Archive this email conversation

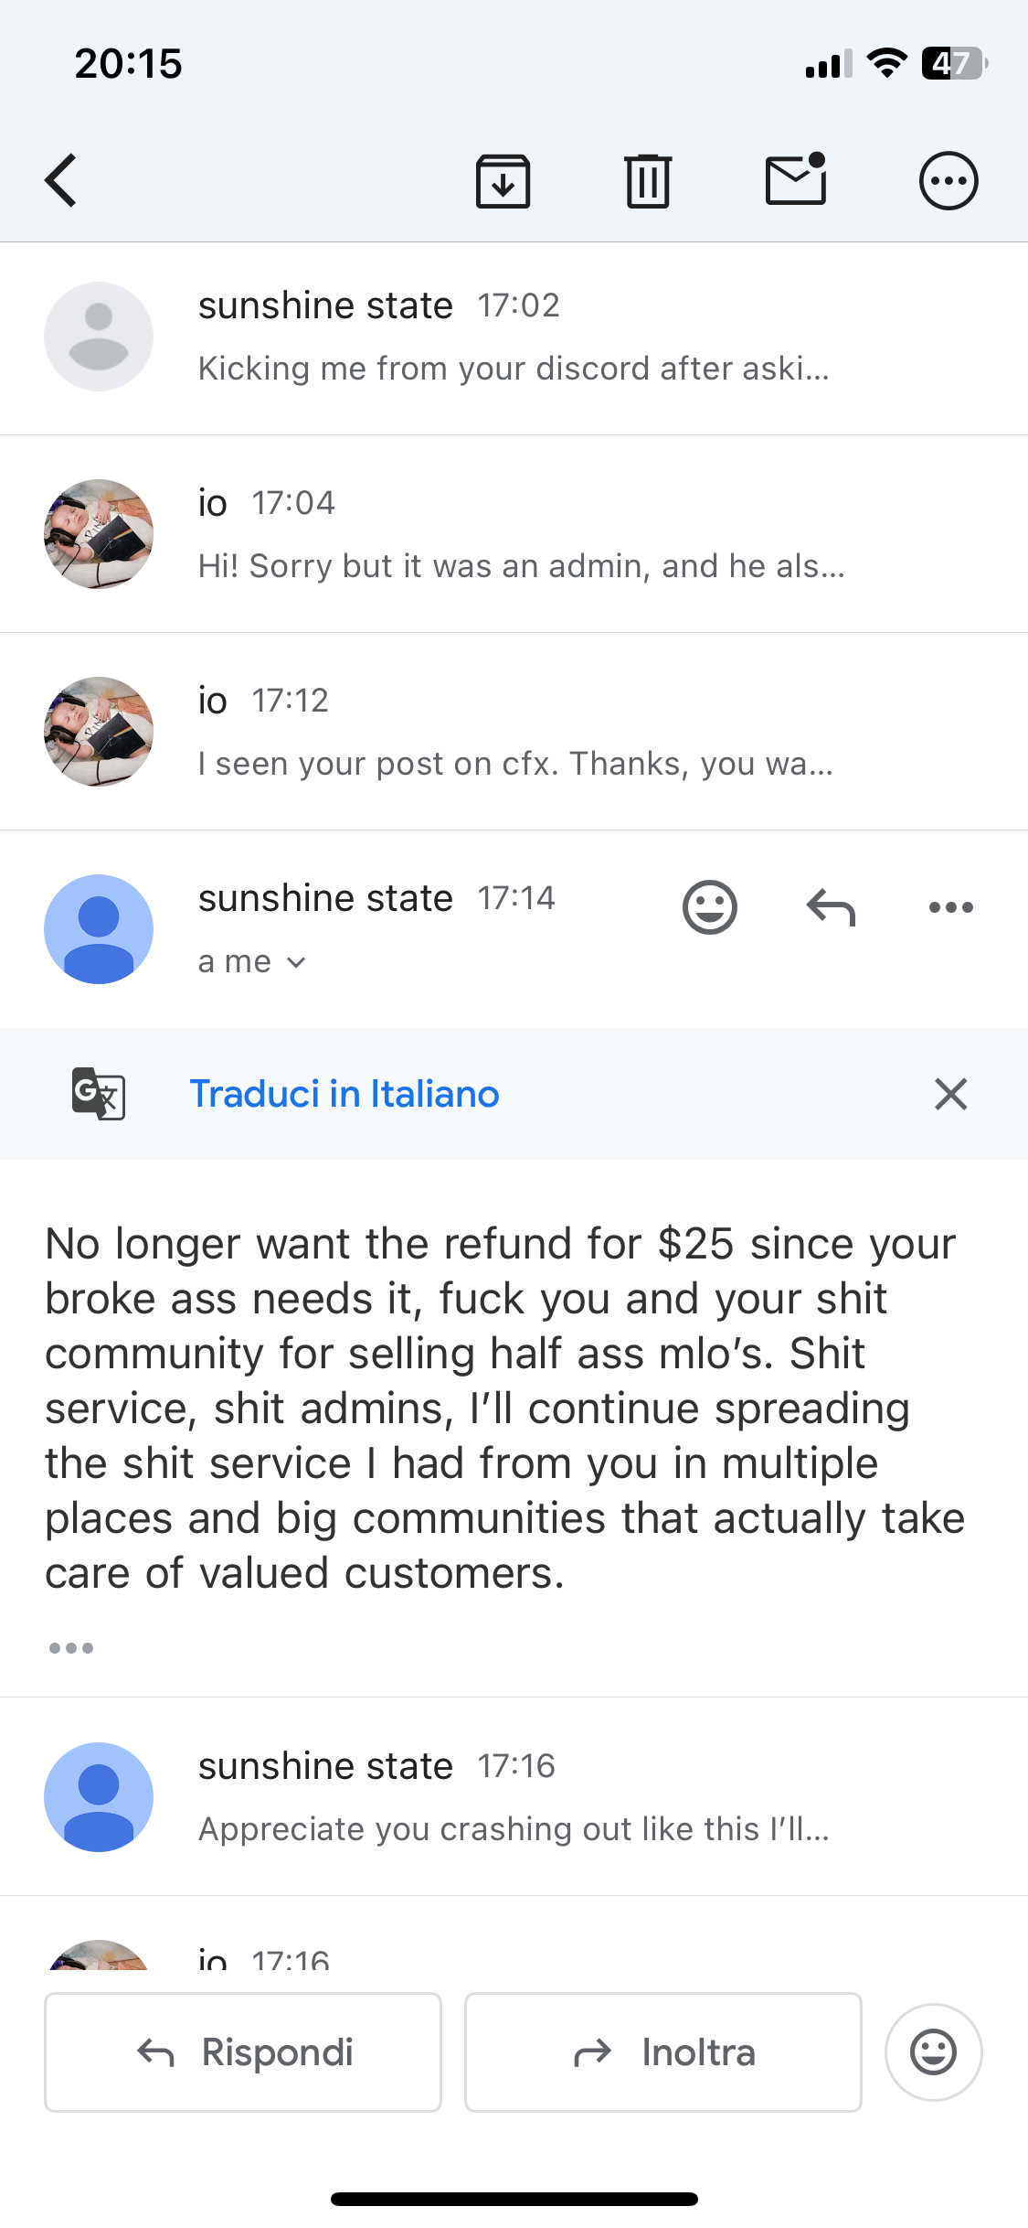(503, 181)
